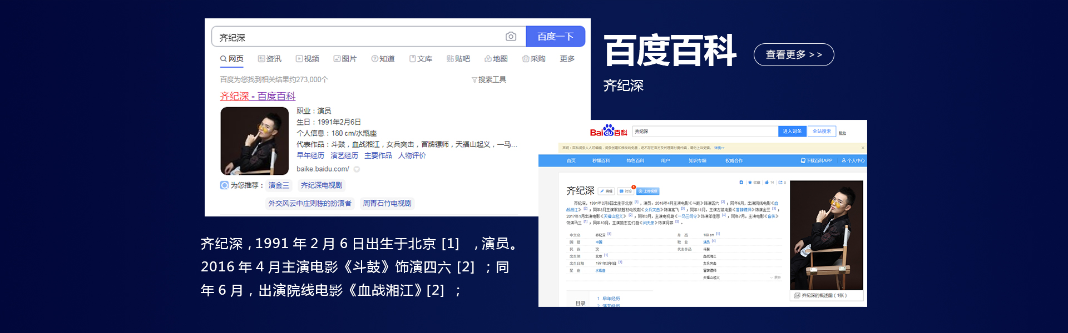Jump to 早年经历 in 目录
Image resolution: width=1068 pixels, height=333 pixels.
tap(611, 298)
